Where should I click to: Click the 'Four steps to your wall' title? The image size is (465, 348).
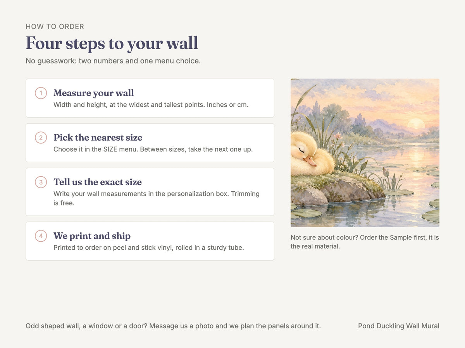point(112,43)
